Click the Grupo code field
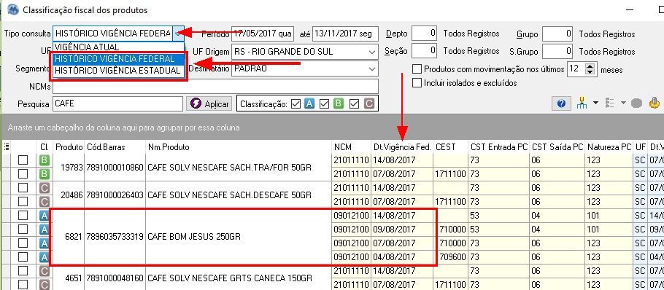Viewport: 664px width, 290px height. click(557, 34)
